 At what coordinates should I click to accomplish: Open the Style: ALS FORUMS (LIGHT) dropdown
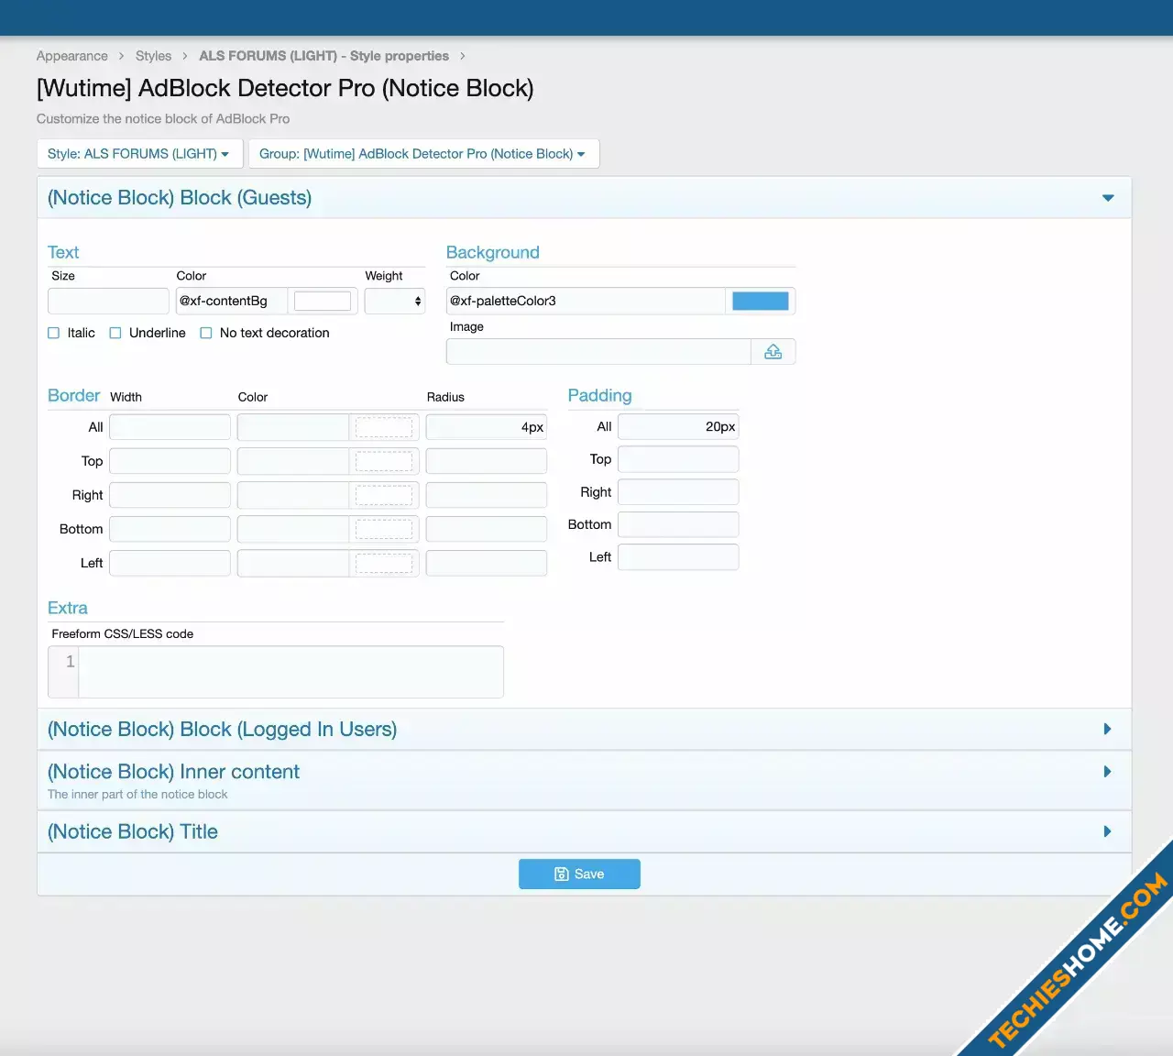click(139, 154)
